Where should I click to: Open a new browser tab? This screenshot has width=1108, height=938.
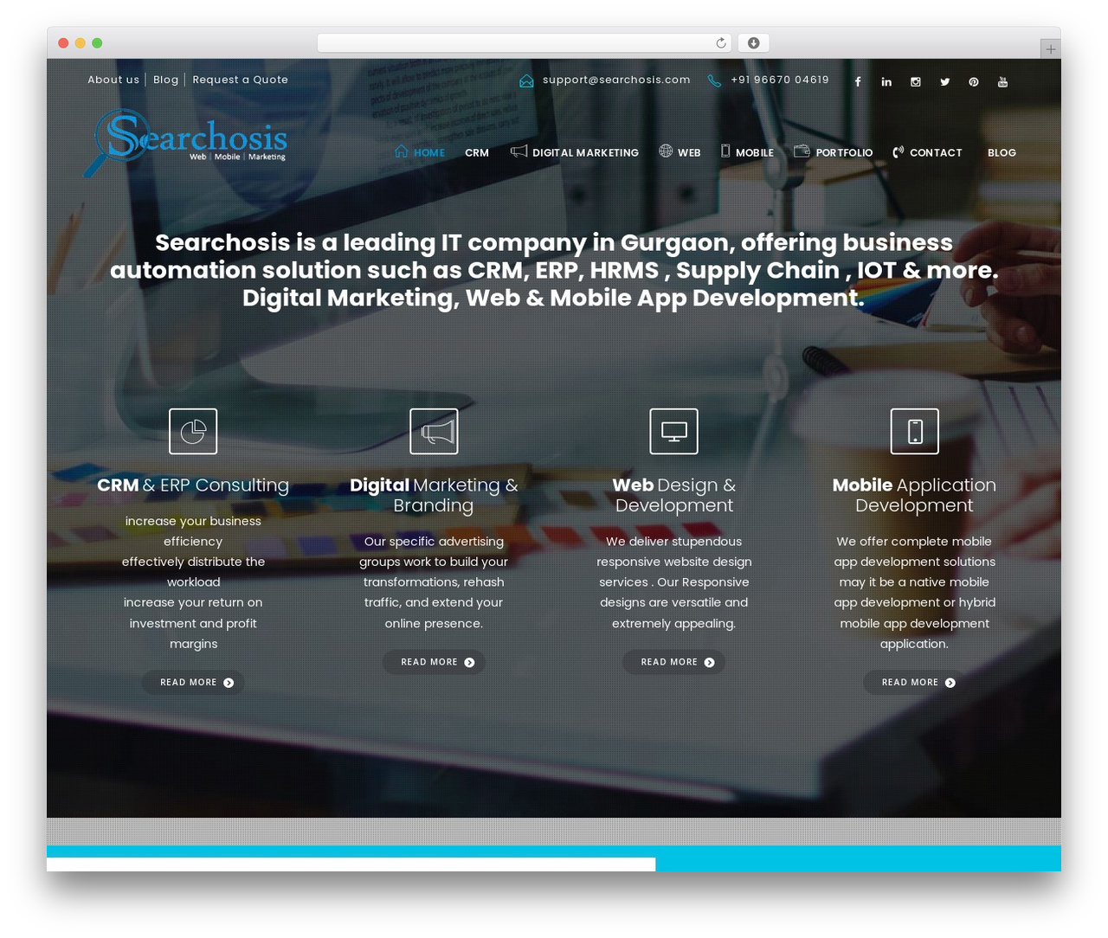(x=1050, y=49)
